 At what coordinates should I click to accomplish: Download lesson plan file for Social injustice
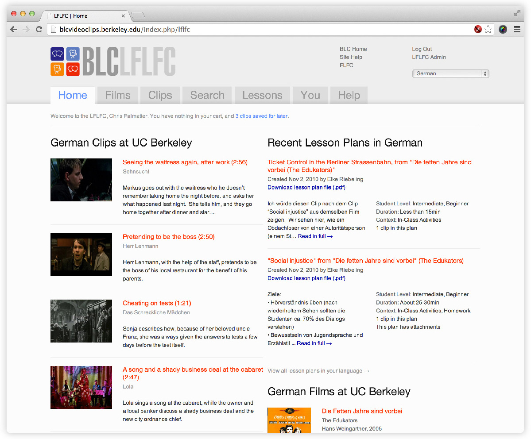(x=306, y=278)
